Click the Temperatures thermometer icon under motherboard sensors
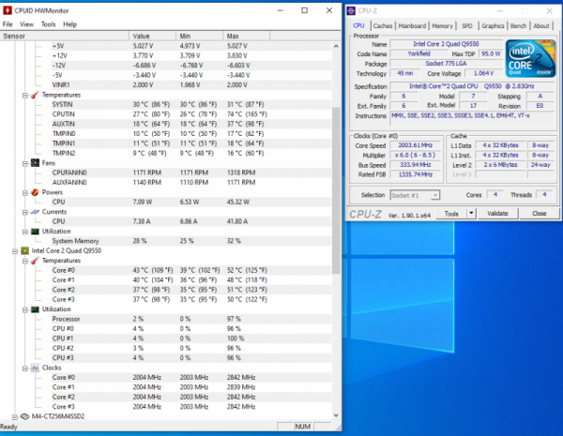This screenshot has width=563, height=436. [x=35, y=95]
